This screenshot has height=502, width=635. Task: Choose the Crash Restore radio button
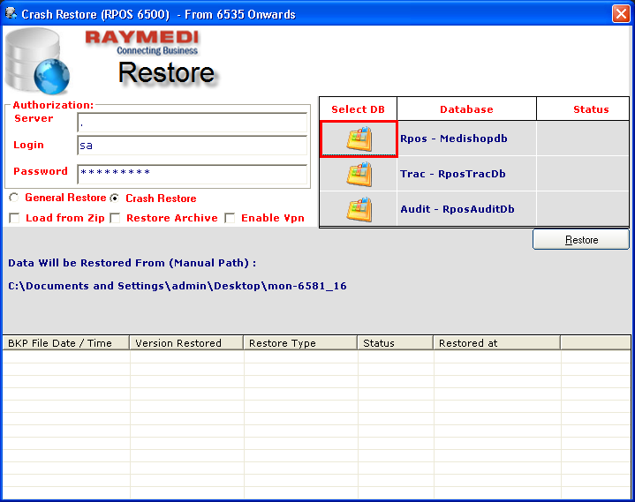[115, 199]
